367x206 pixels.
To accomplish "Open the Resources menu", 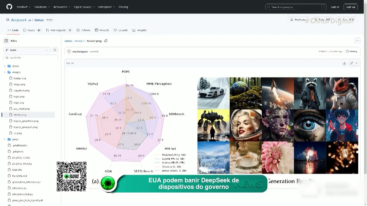I will coord(62,7).
